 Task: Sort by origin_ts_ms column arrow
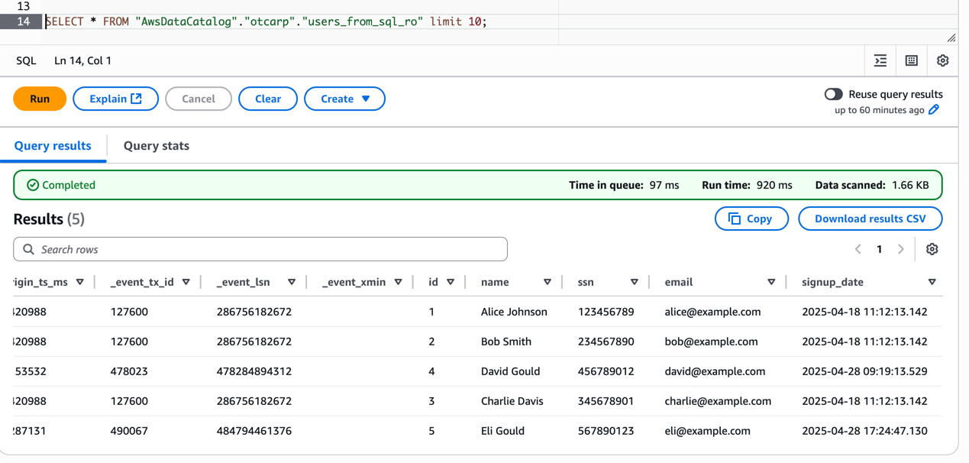pyautogui.click(x=80, y=282)
